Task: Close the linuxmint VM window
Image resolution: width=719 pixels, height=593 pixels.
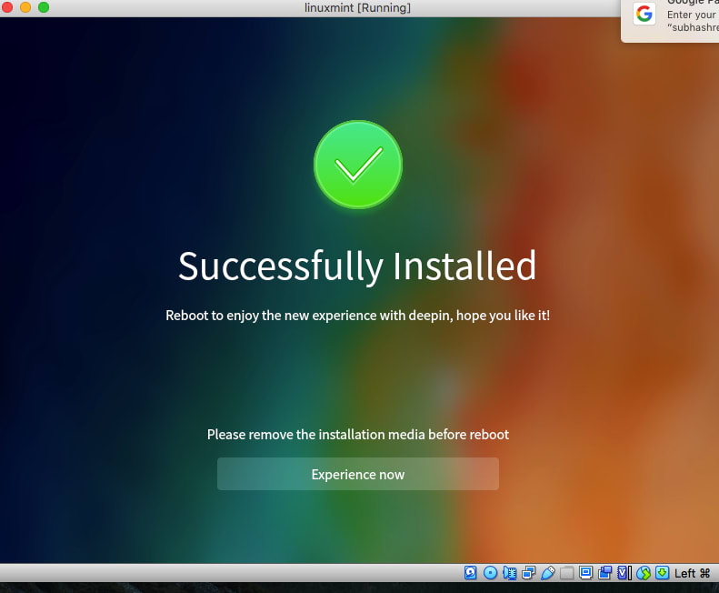Action: (7, 7)
